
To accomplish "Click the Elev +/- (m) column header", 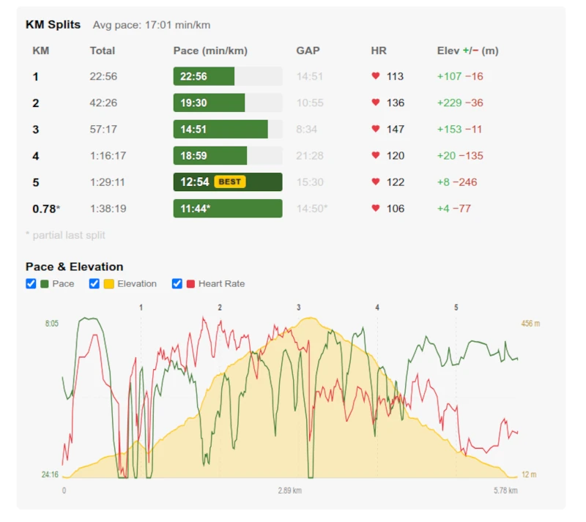I will point(468,51).
